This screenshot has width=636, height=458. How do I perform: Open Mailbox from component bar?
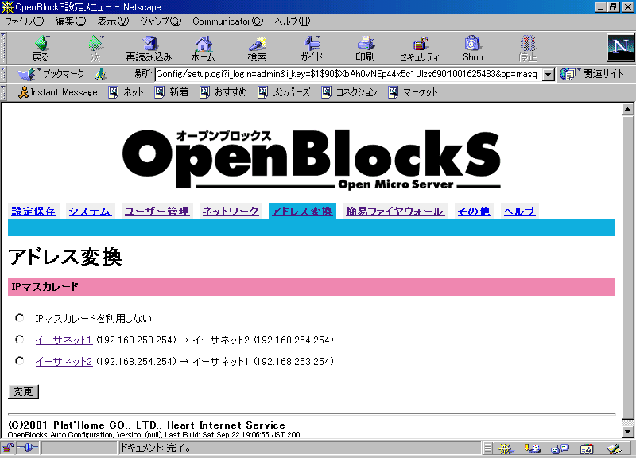coord(532,448)
